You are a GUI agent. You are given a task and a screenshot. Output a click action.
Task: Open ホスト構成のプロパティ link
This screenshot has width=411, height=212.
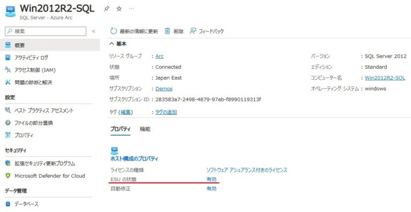(x=134, y=159)
